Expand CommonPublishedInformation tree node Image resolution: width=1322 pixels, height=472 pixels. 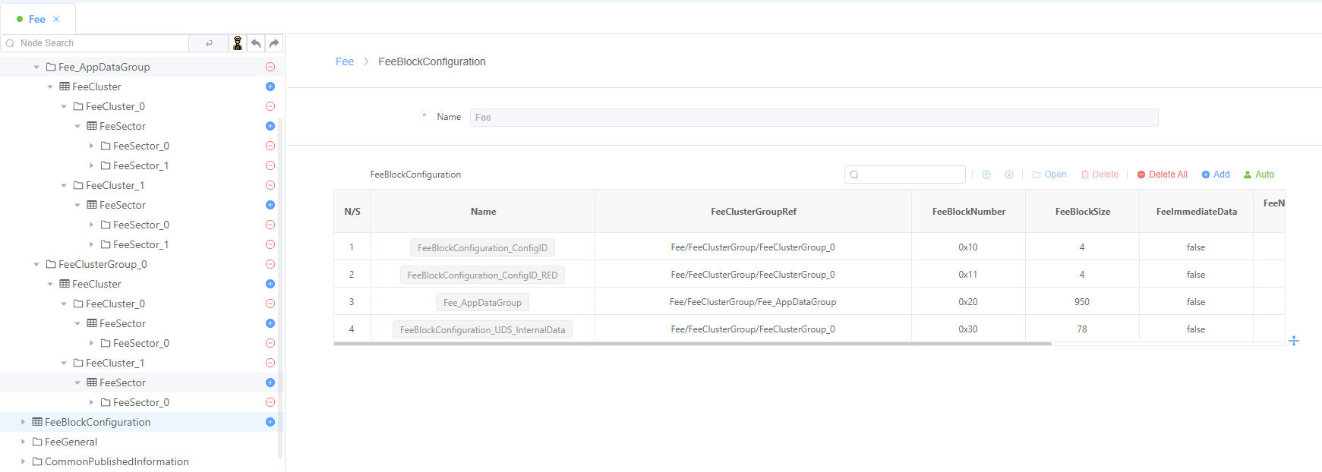tap(23, 461)
